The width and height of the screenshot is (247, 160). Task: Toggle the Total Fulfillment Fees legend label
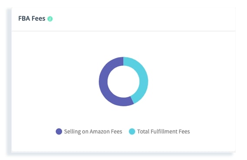164,131
